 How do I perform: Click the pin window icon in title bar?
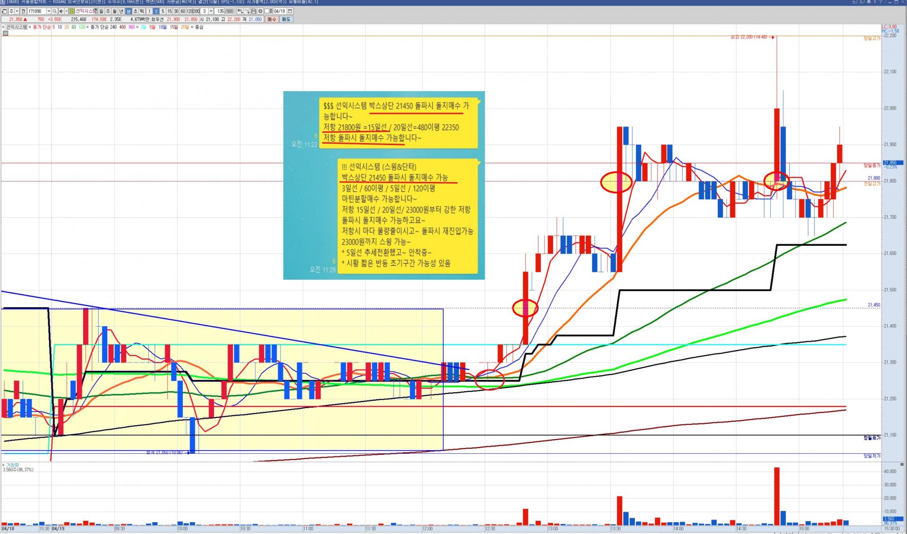869,2
